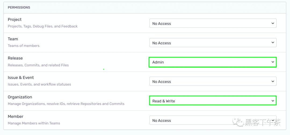Viewport: 290px width, 135px height.
Task: Click the Project row label
Action: (15, 20)
